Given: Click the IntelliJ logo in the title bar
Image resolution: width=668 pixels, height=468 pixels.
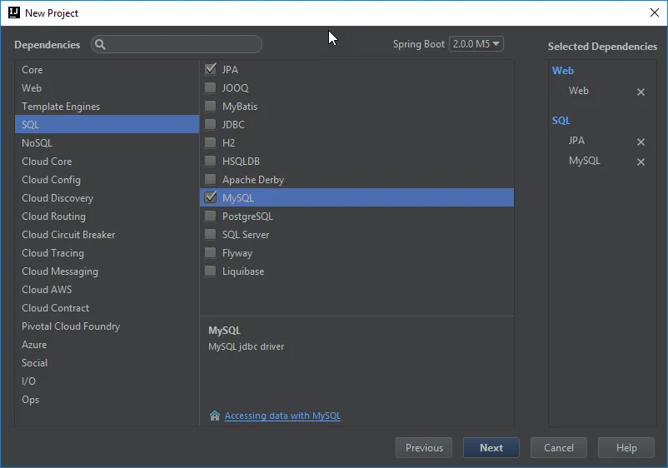Looking at the screenshot, I should click(x=14, y=12).
